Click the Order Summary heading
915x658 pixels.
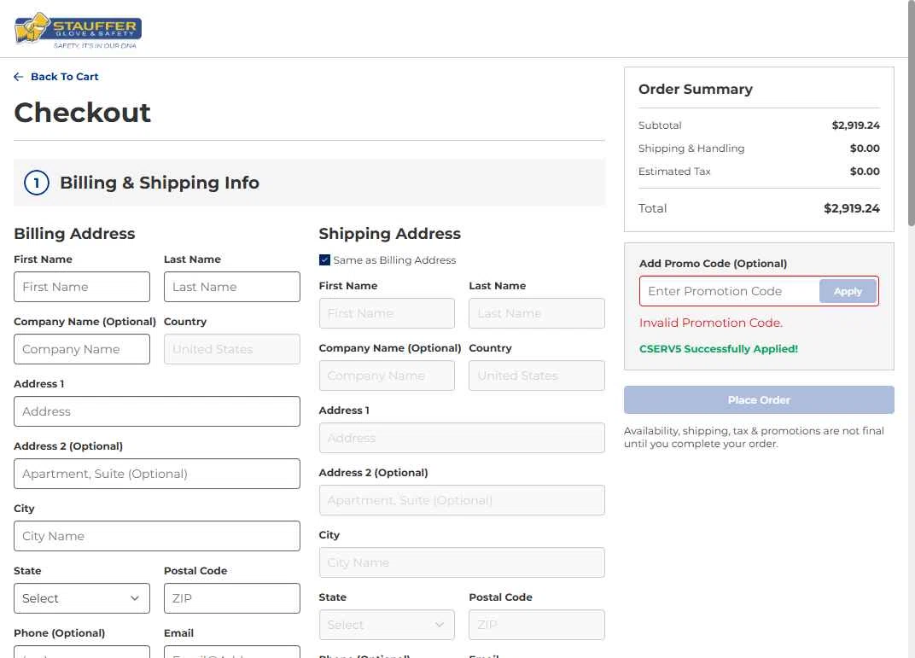[x=696, y=90]
